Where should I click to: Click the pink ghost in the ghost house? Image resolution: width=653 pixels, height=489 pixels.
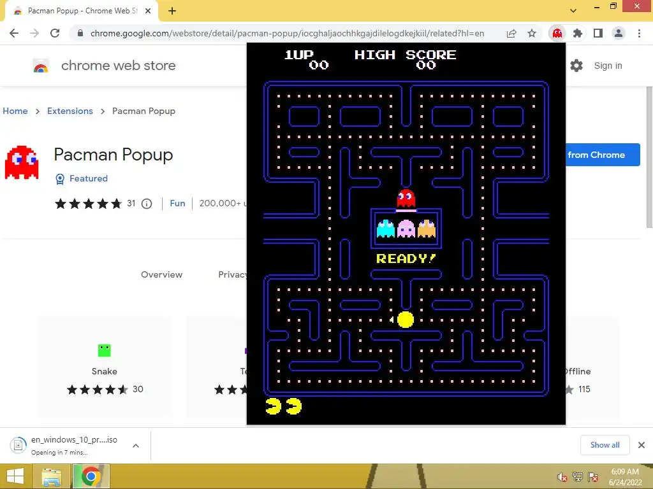[406, 229]
